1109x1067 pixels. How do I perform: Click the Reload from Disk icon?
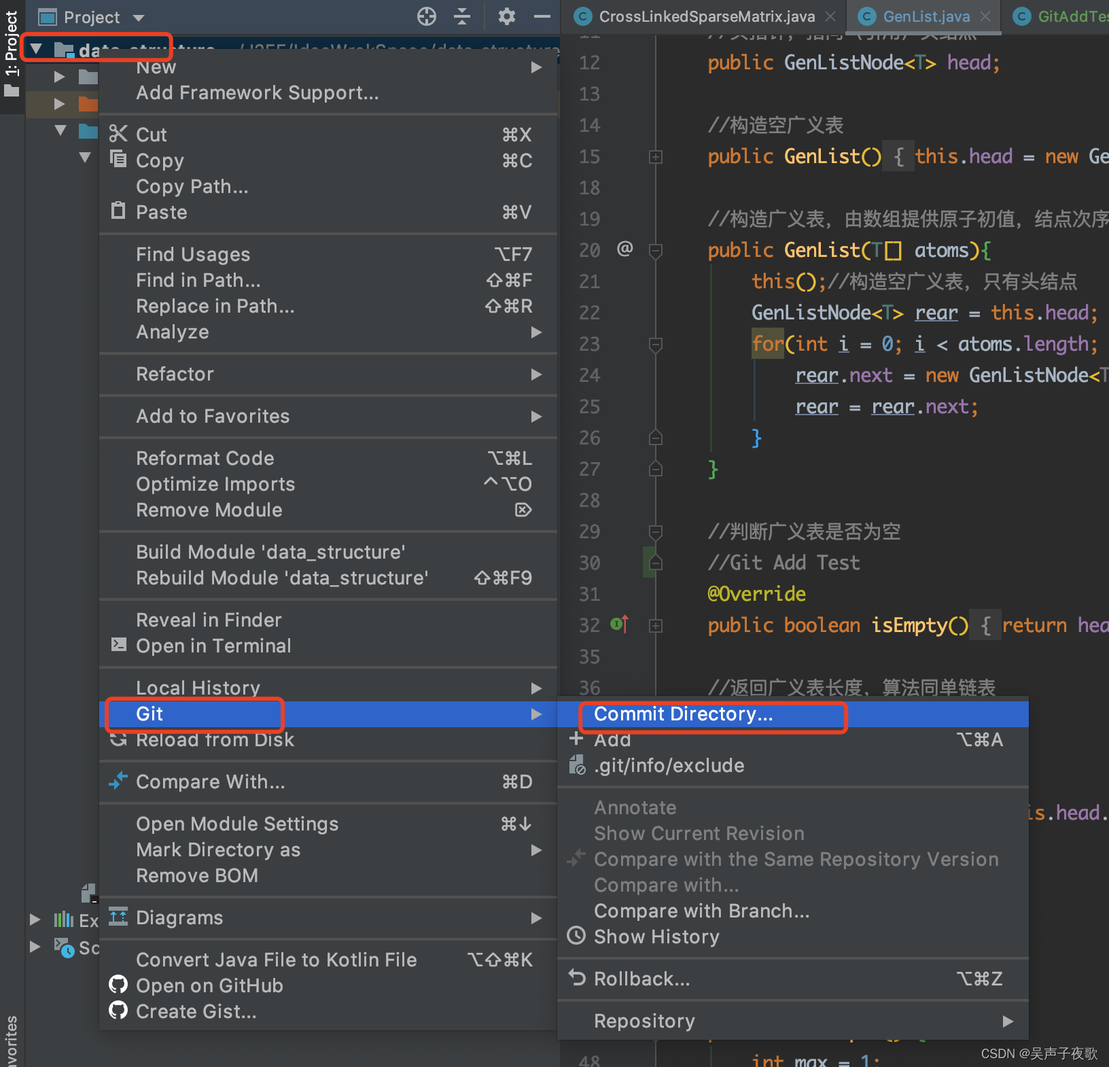click(118, 739)
